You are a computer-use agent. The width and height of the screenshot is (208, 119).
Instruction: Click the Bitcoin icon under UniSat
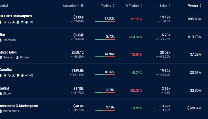click(1, 94)
